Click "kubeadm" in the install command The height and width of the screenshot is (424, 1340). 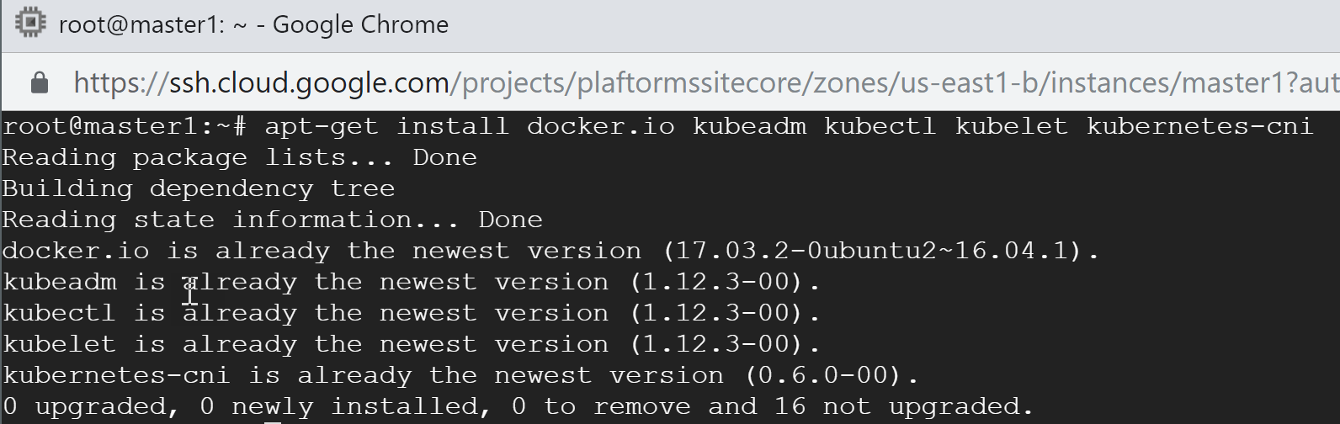pyautogui.click(x=748, y=127)
